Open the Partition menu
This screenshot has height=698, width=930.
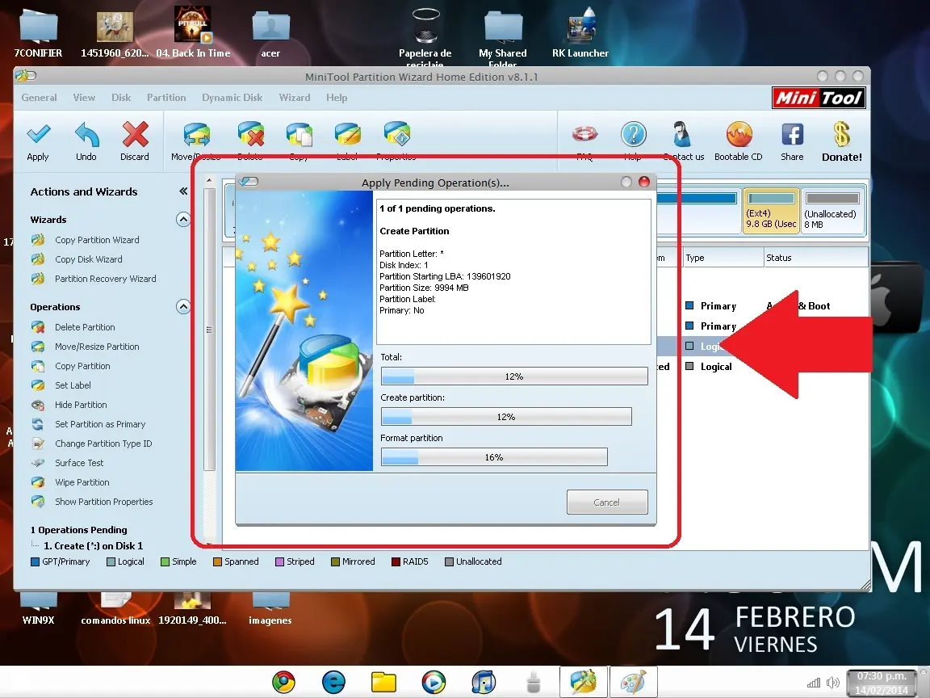[x=166, y=97]
